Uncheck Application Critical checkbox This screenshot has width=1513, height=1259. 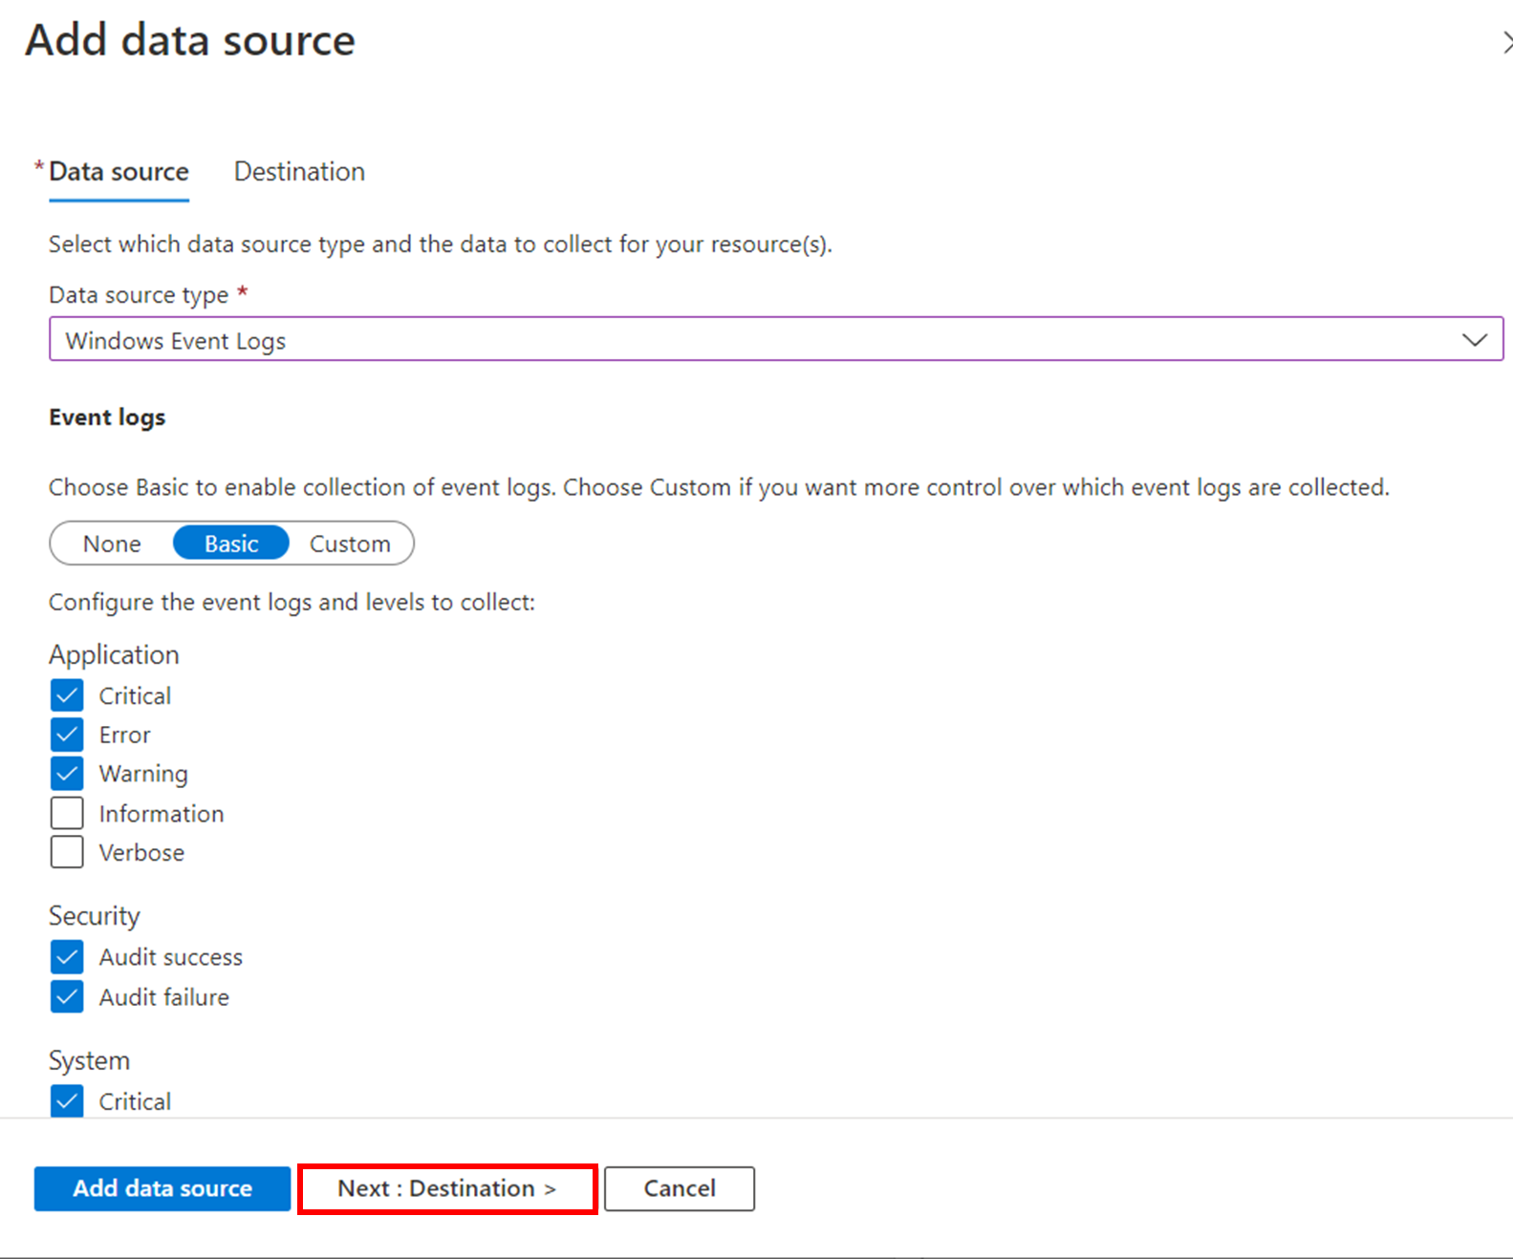pyautogui.click(x=67, y=695)
